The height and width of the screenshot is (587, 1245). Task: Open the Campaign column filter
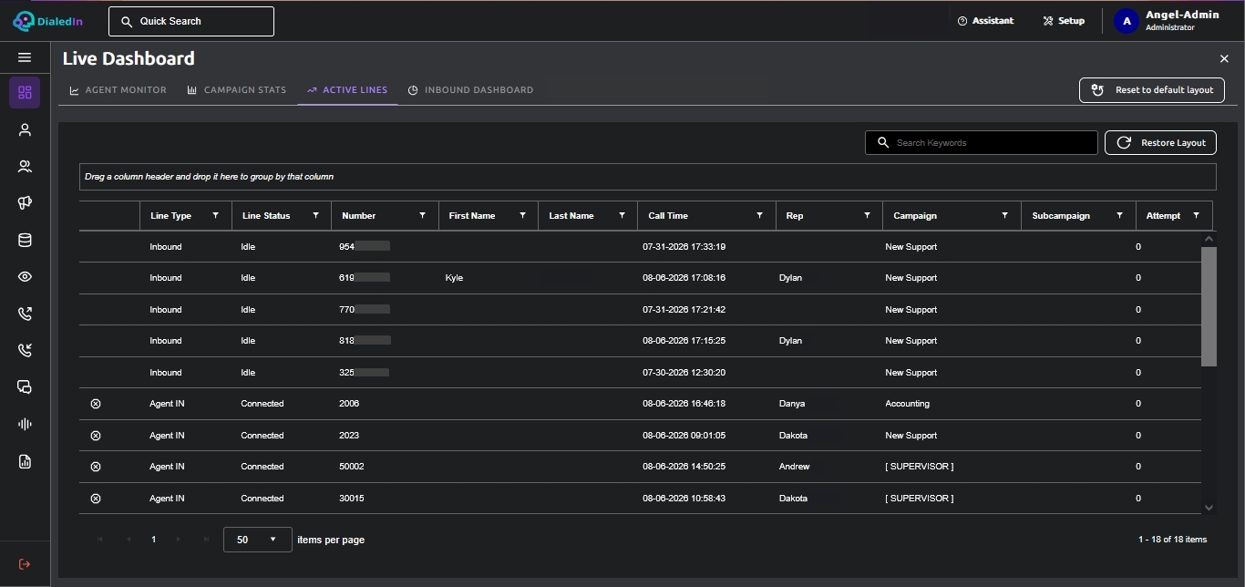point(1004,216)
